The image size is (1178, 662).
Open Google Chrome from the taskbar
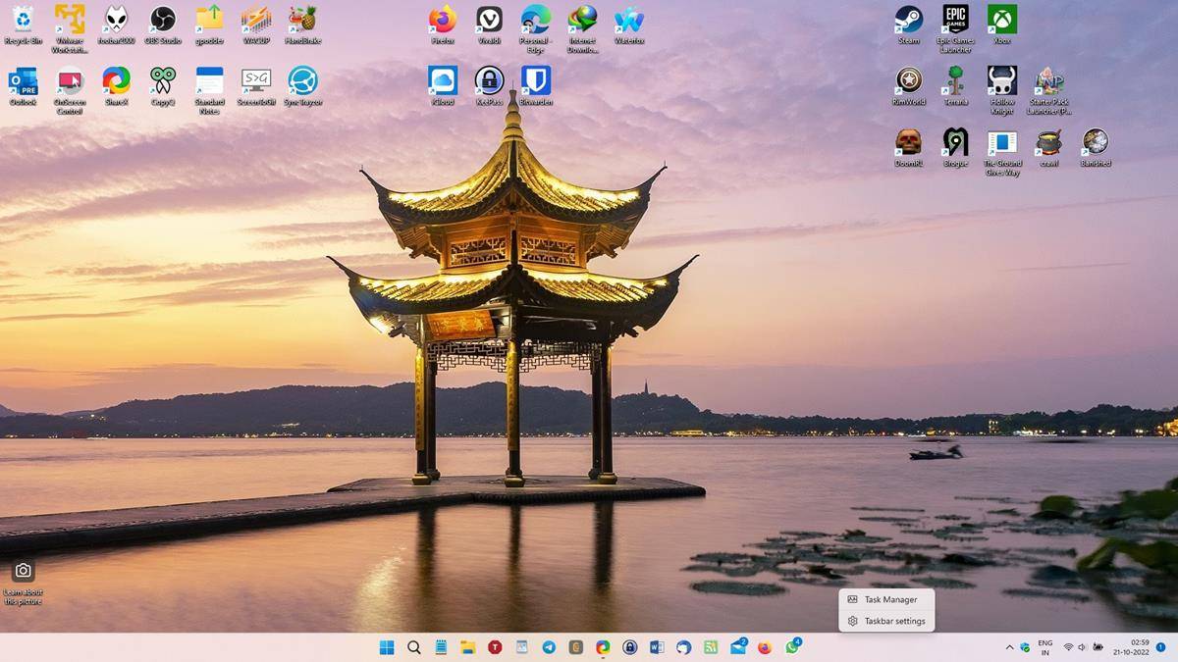click(x=602, y=647)
